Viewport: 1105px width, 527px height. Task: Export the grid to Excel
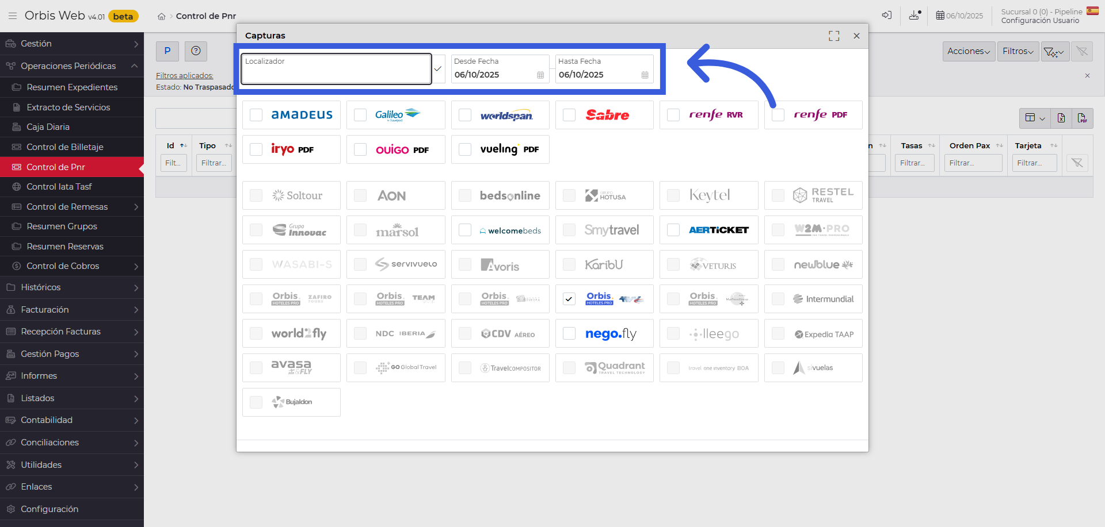click(1061, 118)
